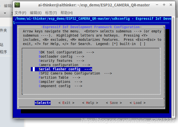Screen dimensions: 178x127
Task: Maximize the terminal window with plus button
Action: pyautogui.click(x=164, y=5)
